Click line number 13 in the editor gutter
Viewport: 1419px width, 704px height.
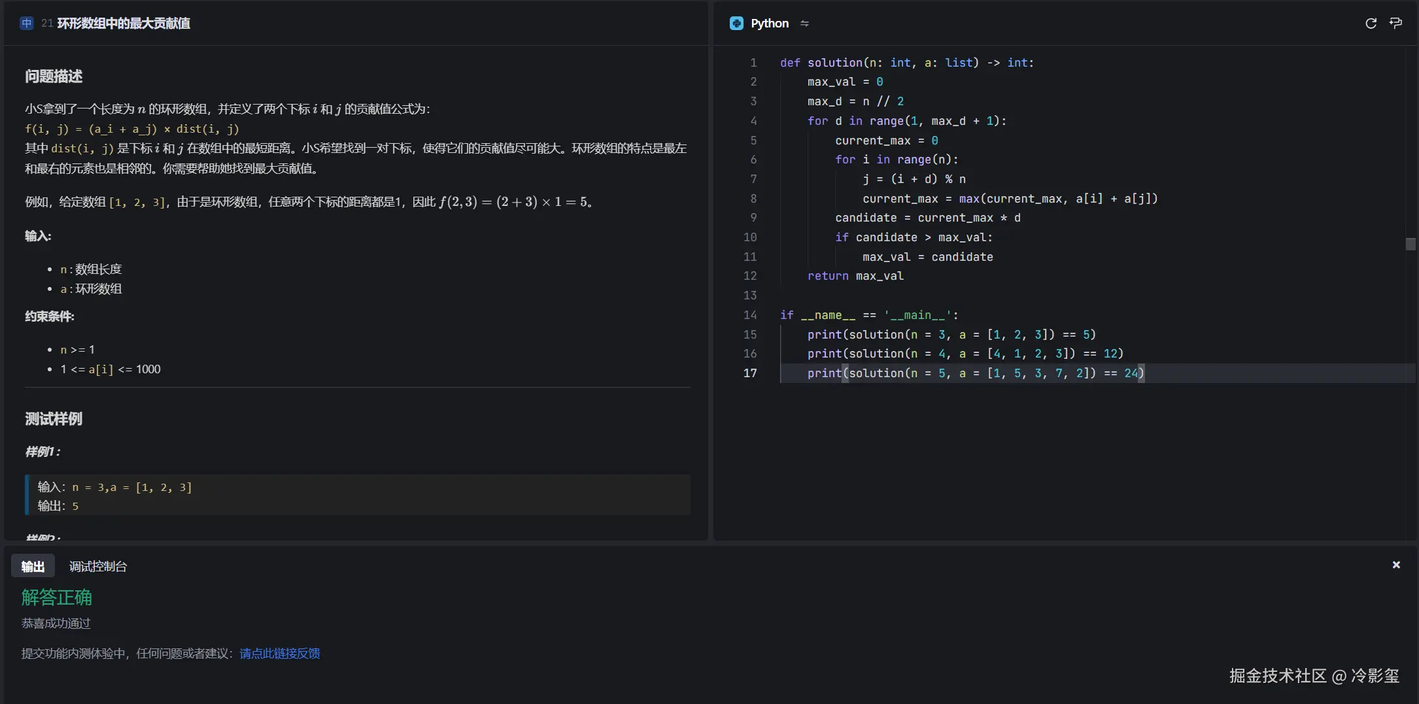pyautogui.click(x=750, y=295)
